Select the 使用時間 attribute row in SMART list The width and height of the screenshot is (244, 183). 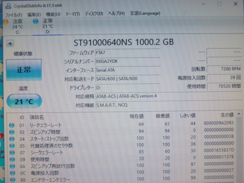122,159
